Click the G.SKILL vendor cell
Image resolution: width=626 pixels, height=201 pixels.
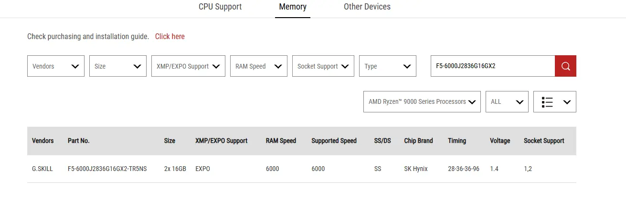pyautogui.click(x=42, y=169)
